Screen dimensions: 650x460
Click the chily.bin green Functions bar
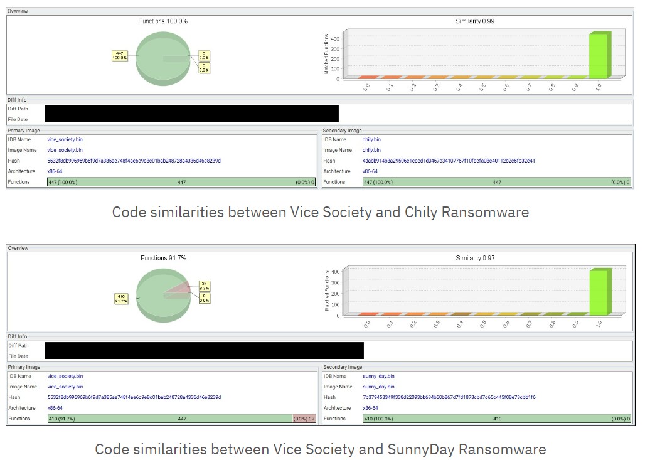click(496, 182)
